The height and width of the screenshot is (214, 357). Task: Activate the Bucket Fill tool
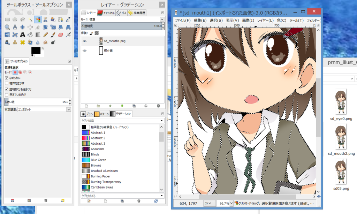(30, 35)
